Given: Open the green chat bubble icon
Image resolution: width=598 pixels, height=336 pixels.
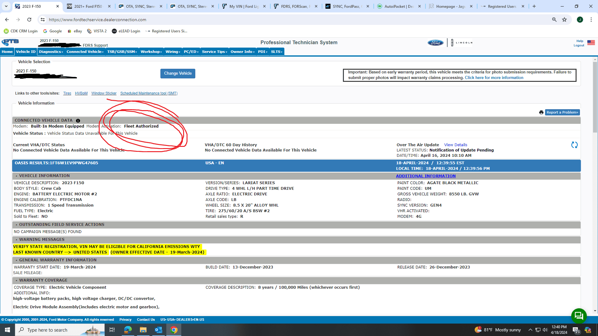Looking at the screenshot, I should [x=579, y=316].
